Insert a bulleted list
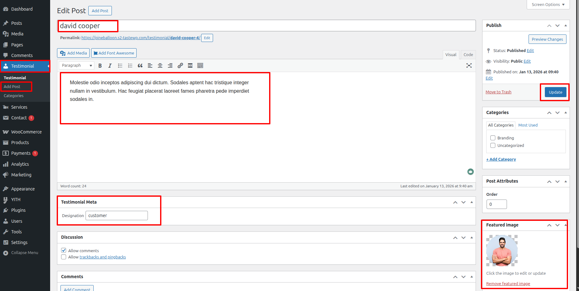The height and width of the screenshot is (291, 579). point(120,65)
